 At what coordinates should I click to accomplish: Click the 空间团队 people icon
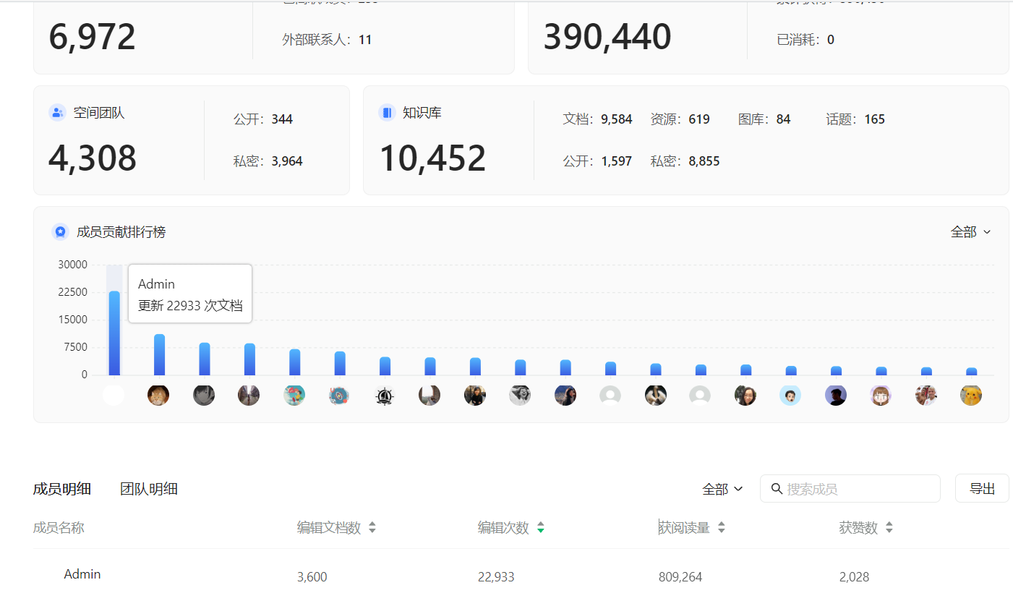click(x=57, y=113)
